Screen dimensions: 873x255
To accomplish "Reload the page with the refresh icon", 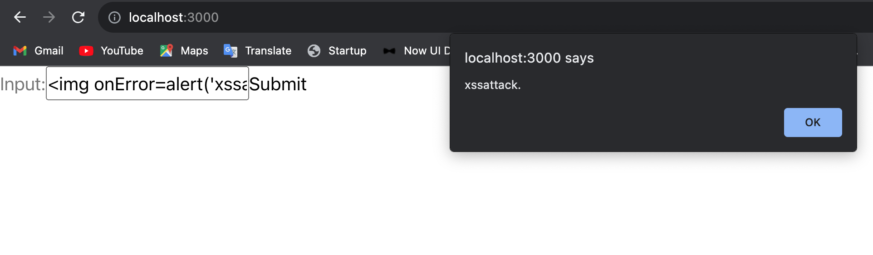I will [78, 17].
